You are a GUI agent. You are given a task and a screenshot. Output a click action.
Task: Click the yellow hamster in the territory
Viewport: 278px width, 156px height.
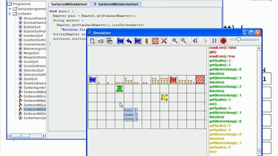pos(164,97)
